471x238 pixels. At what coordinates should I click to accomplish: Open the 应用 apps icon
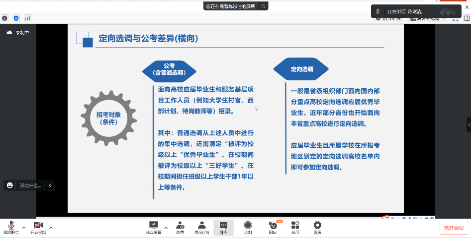(x=295, y=227)
